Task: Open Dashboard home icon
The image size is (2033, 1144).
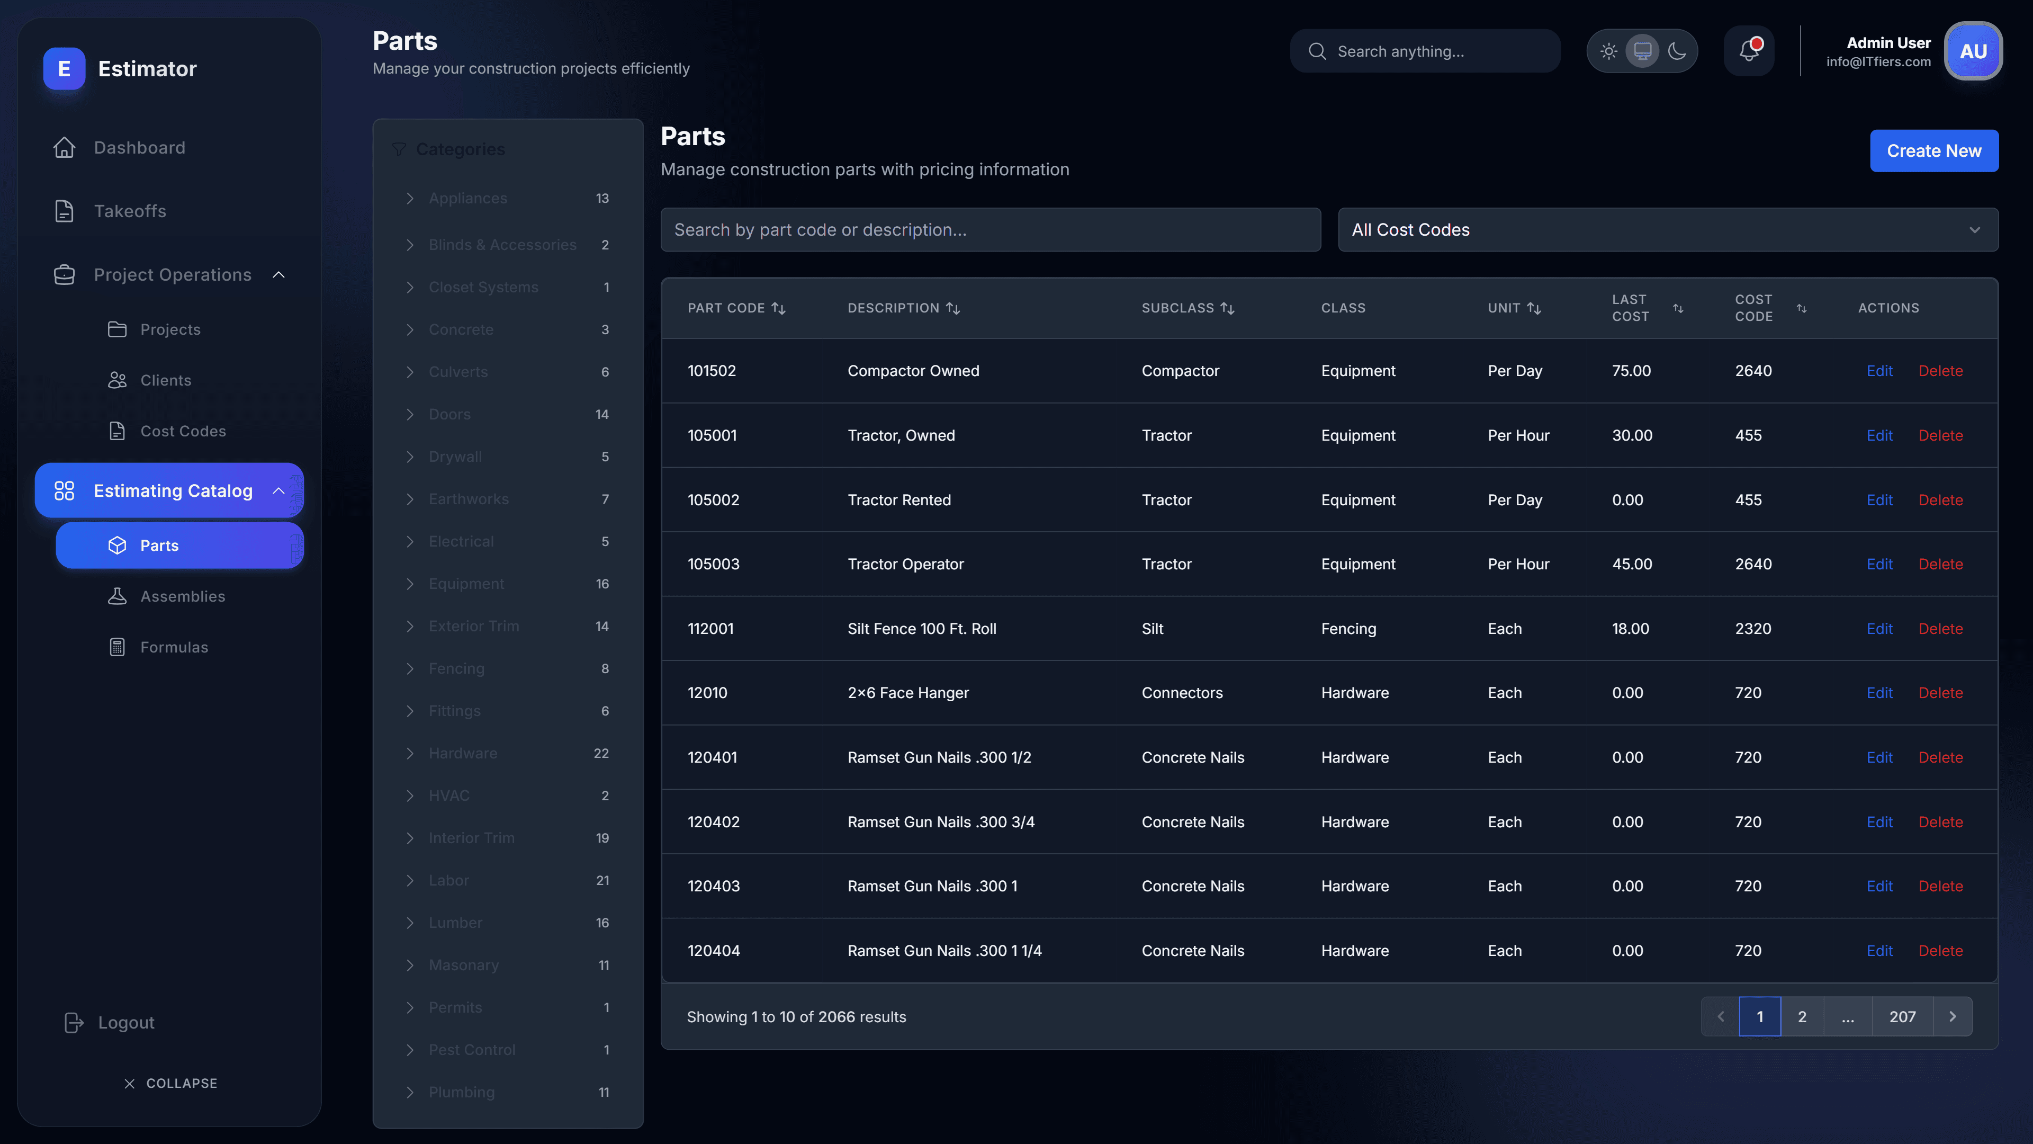Action: click(64, 148)
